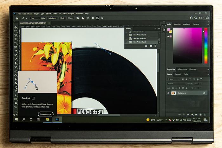Open the Properties panel menu
This screenshot has width=222, height=148.
[208, 69]
